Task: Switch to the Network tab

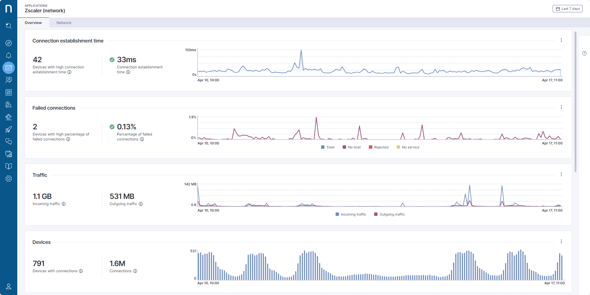Action: (x=64, y=22)
